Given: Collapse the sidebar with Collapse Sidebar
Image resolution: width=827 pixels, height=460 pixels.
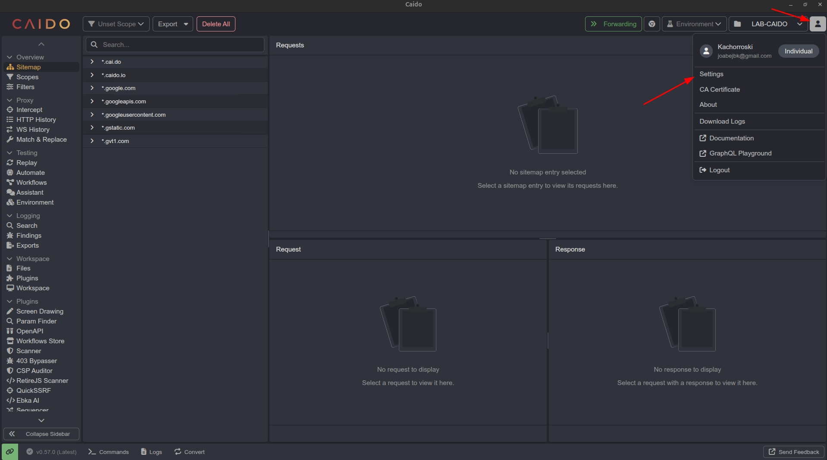Looking at the screenshot, I should click(x=41, y=434).
